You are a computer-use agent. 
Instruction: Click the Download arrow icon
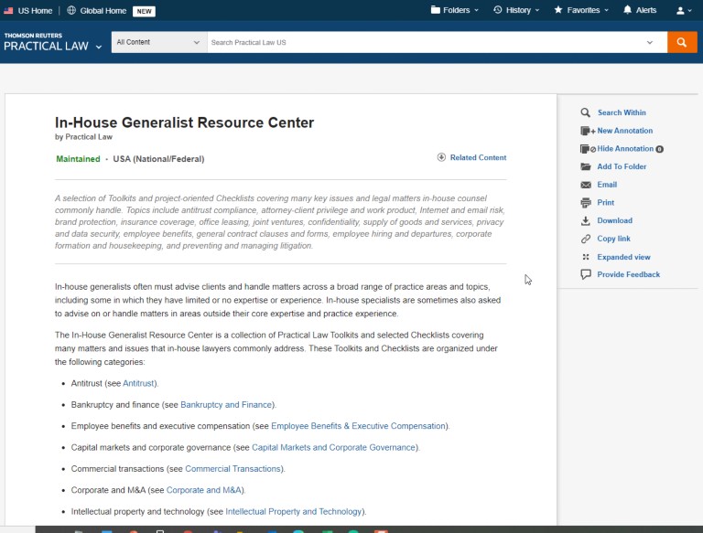point(586,221)
